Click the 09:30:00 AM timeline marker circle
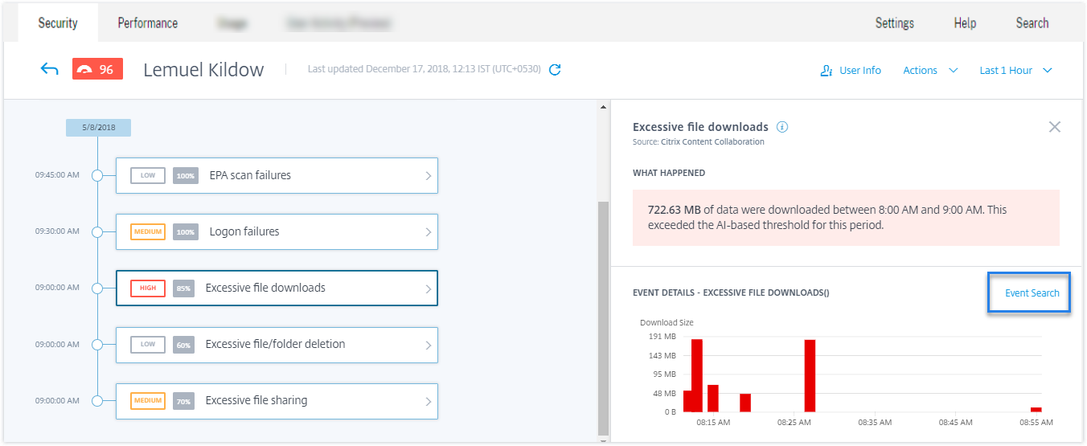1087x446 pixels. [x=97, y=231]
